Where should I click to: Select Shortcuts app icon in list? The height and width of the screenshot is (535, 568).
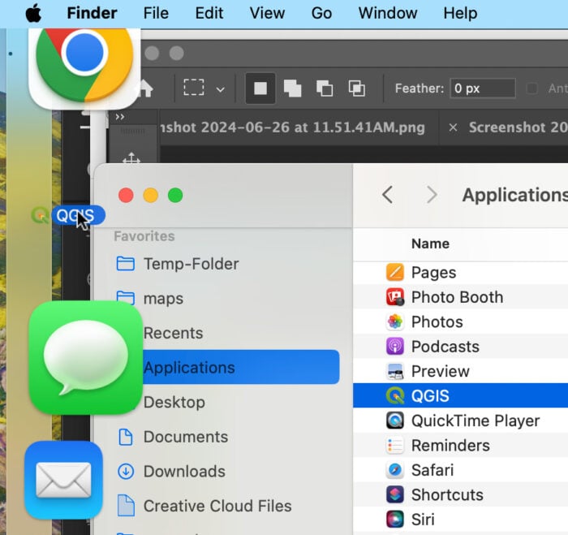[395, 494]
